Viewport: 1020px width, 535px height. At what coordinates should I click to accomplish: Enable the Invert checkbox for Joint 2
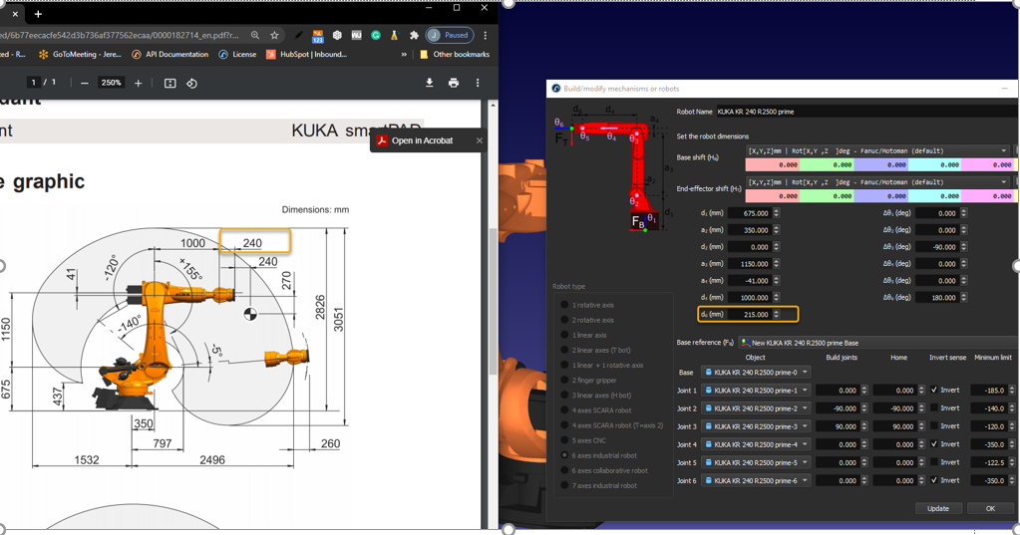click(x=934, y=408)
